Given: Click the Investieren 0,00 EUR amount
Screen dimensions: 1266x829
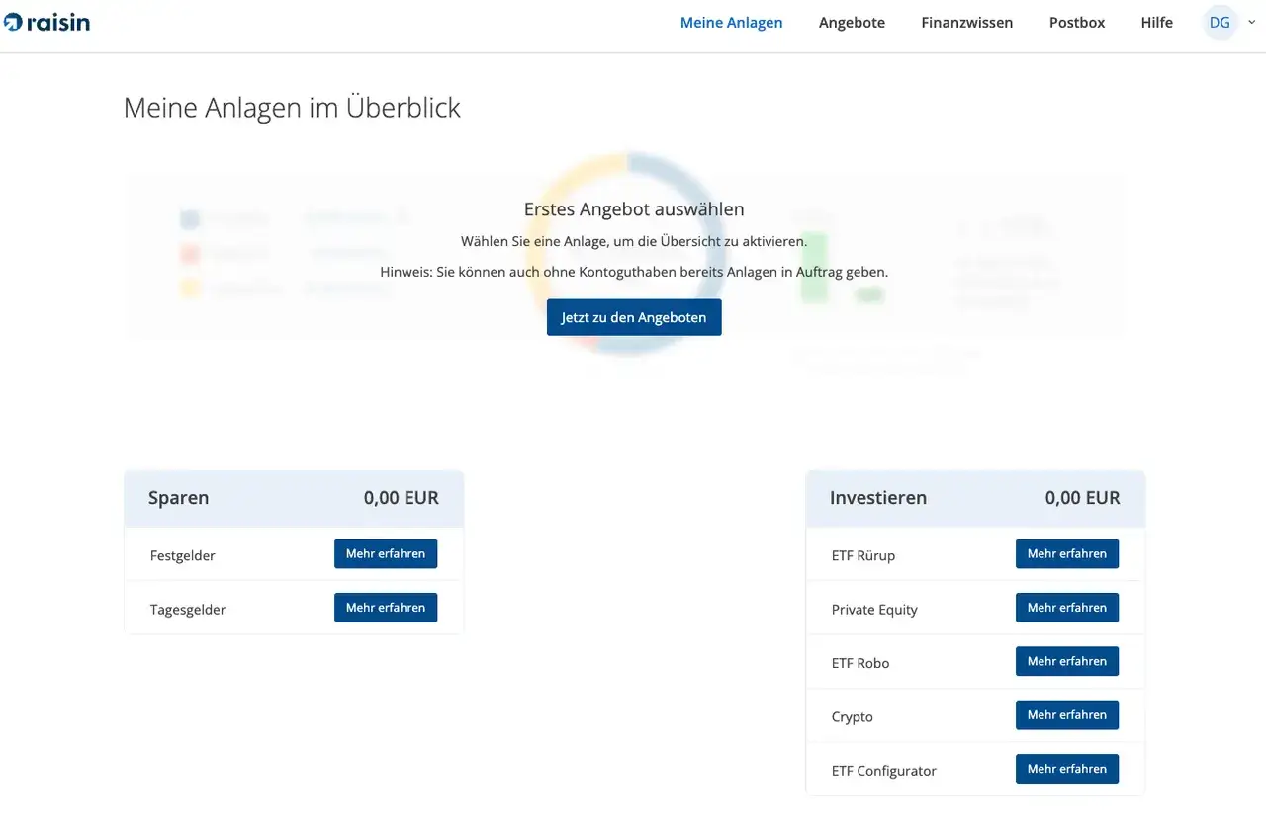Looking at the screenshot, I should point(1082,498).
